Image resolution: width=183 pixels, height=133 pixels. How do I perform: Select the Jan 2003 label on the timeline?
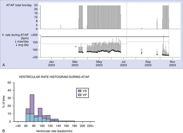(x=52, y=63)
